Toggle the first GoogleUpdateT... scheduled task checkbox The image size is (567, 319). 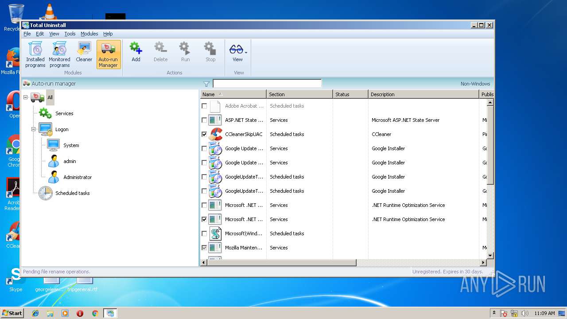[x=204, y=177]
